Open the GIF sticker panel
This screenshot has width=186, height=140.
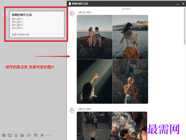pos(10,135)
